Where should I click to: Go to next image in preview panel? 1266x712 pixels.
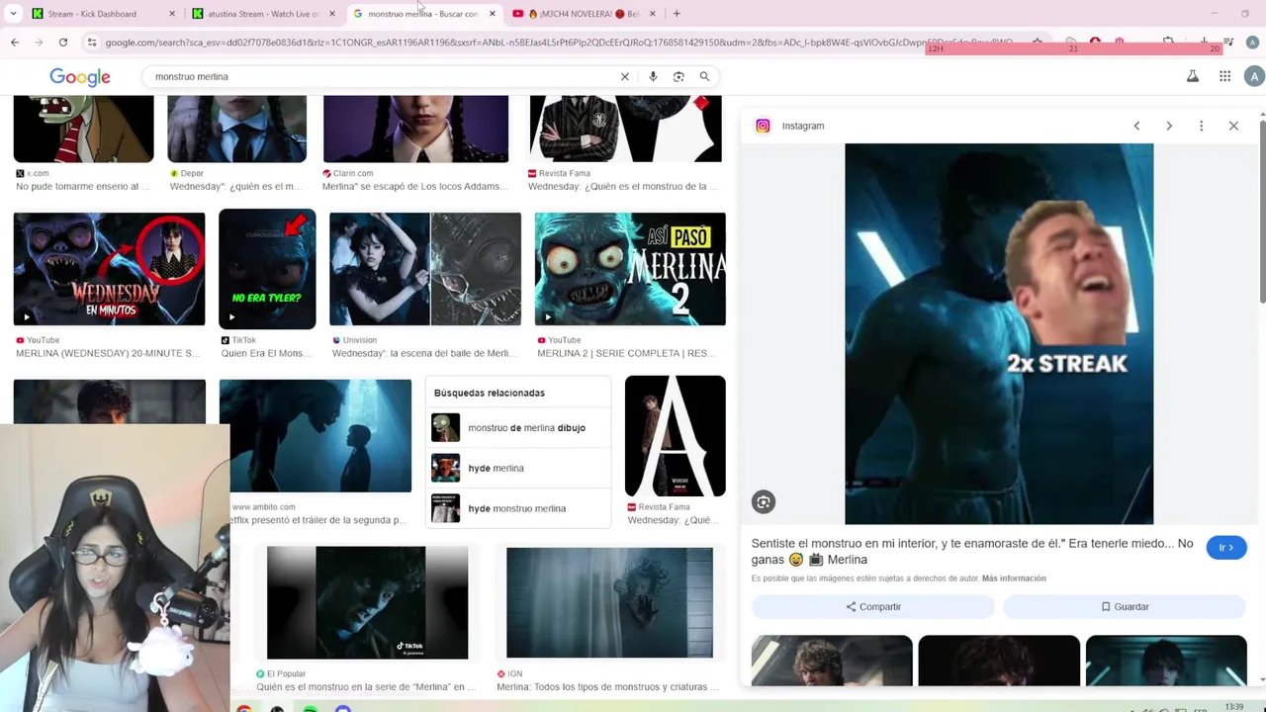[1169, 126]
